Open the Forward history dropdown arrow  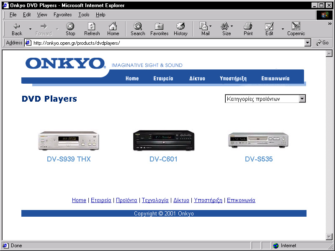[57, 29]
